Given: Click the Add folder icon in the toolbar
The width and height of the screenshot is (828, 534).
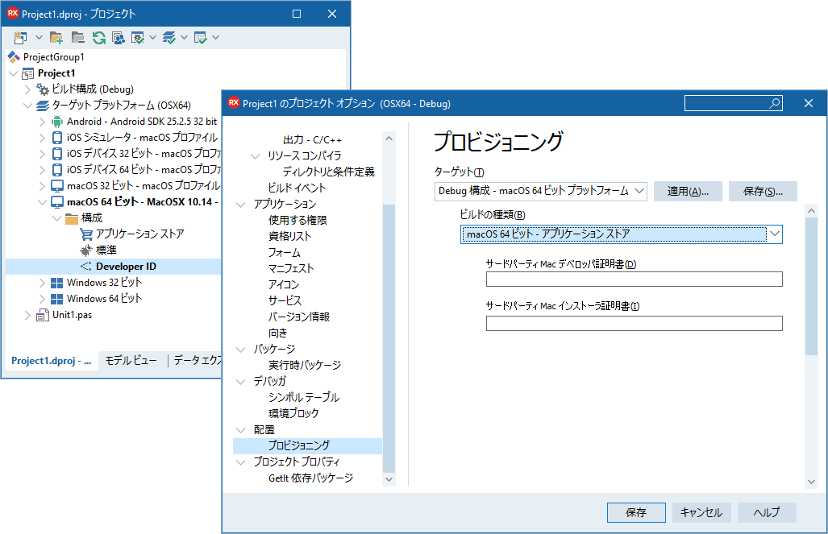Looking at the screenshot, I should (56, 38).
